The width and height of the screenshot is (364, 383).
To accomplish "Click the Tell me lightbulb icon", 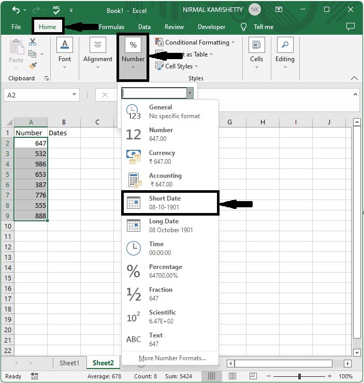I will [x=243, y=26].
